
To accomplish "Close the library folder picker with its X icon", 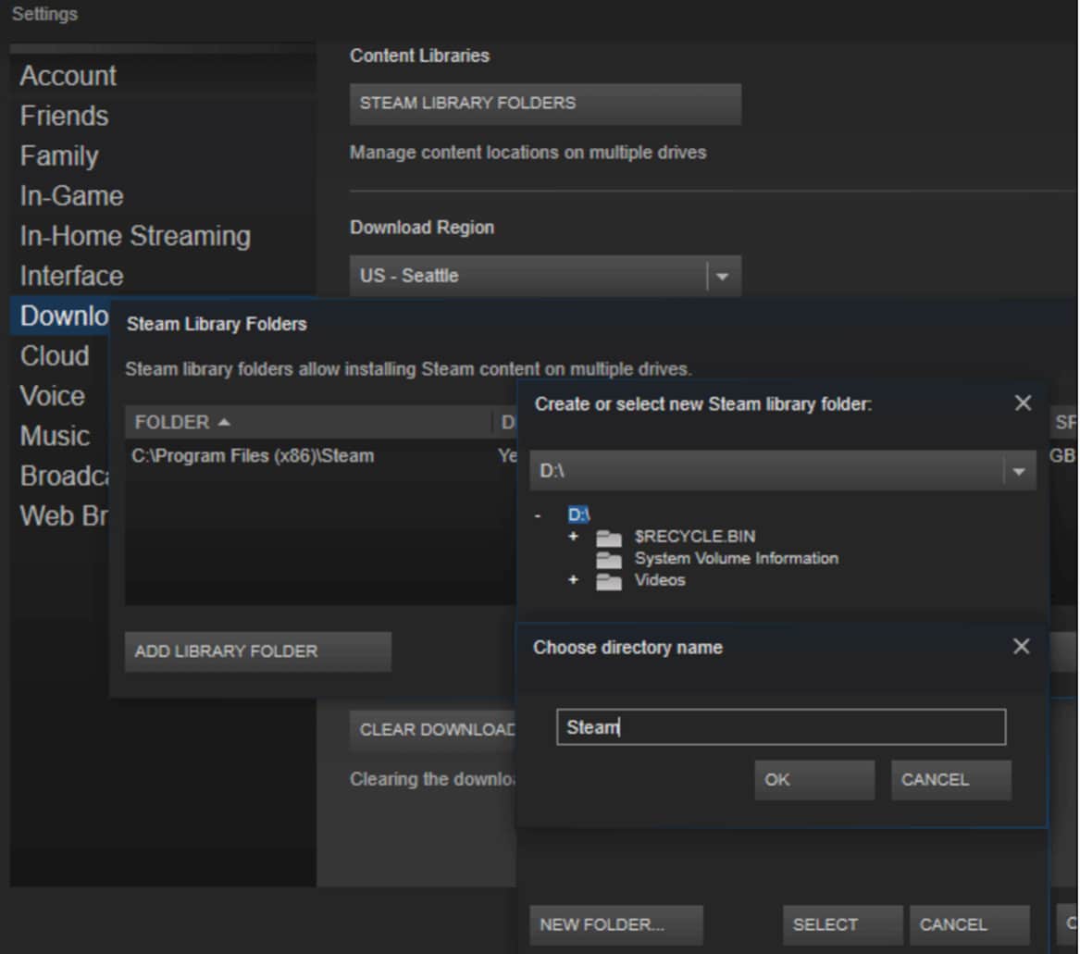I will pyautogui.click(x=1023, y=403).
